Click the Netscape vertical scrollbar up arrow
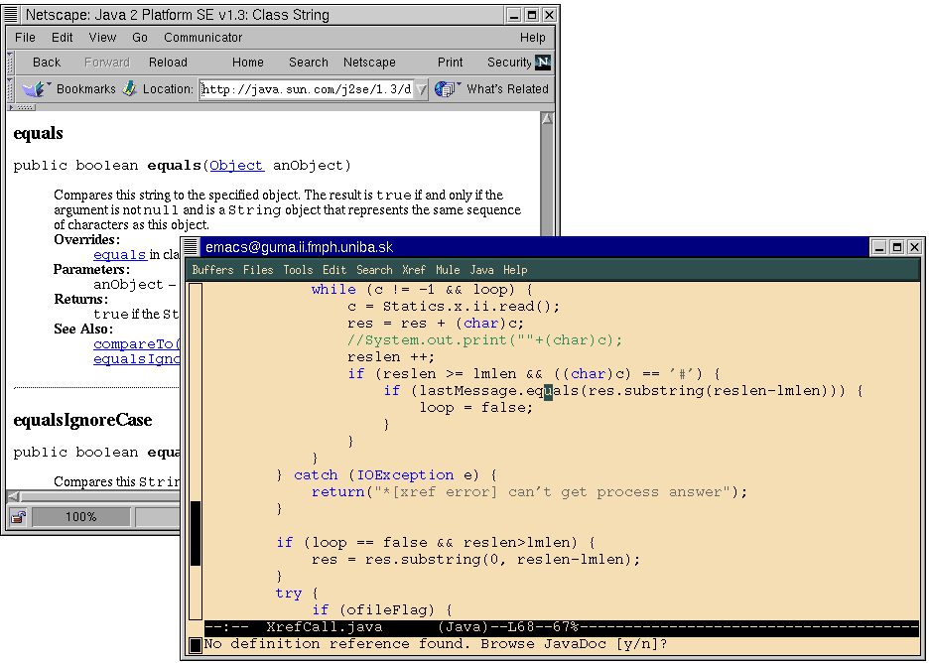 click(547, 118)
